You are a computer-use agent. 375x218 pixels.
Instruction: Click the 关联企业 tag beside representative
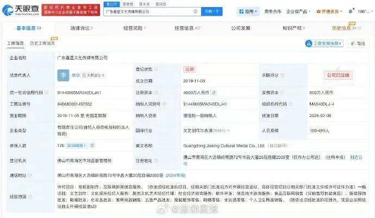pos(93,75)
